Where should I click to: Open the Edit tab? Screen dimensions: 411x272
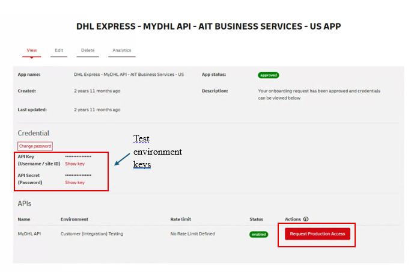point(59,51)
